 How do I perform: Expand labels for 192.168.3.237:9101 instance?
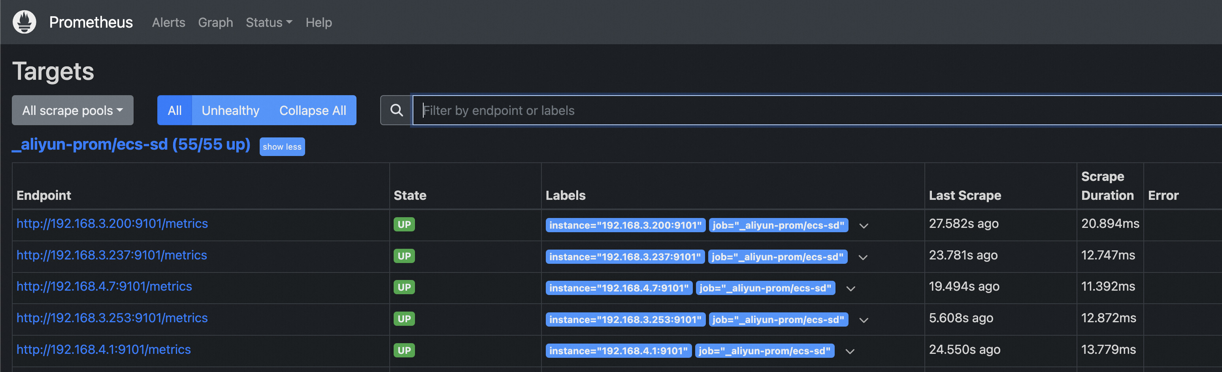[x=862, y=257]
